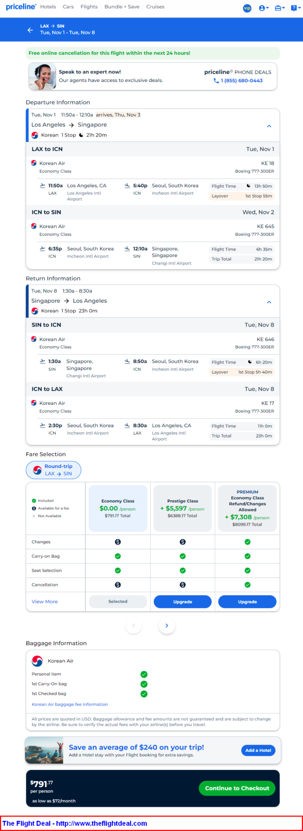This screenshot has height=831, width=303.
Task: Click Korean Air logo in Baggage Information
Action: tap(37, 661)
